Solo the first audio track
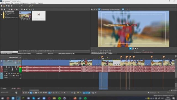This screenshot has width=177, height=100. (x=18, y=67)
